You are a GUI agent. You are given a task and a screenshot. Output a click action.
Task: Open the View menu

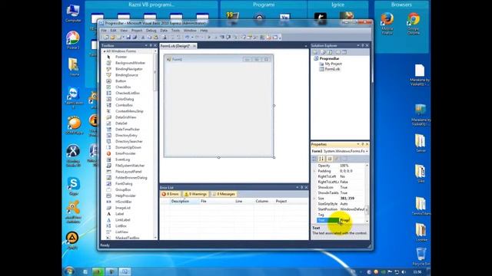124,31
